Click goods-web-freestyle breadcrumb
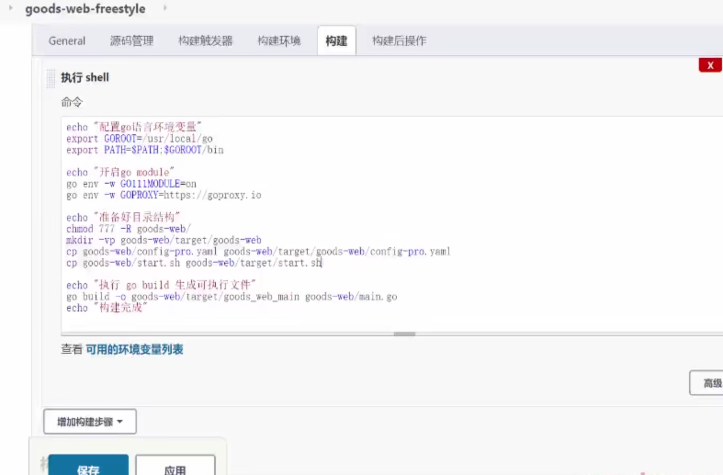The height and width of the screenshot is (475, 723). click(85, 9)
